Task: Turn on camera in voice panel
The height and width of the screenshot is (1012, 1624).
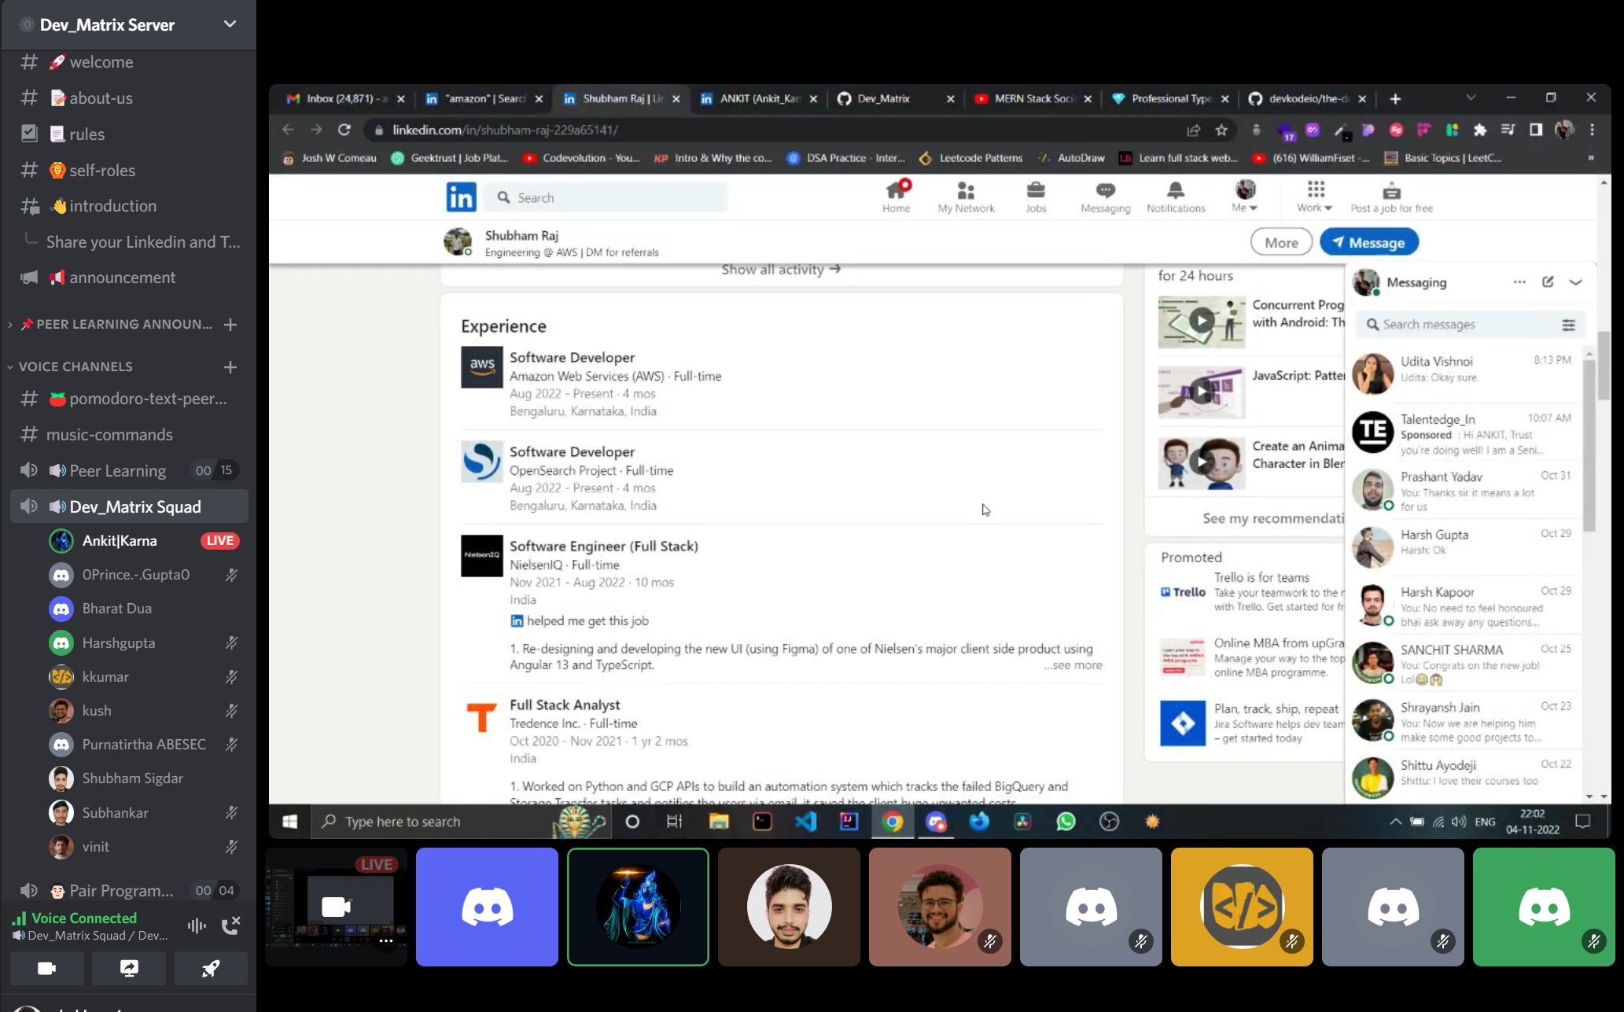Action: [47, 968]
